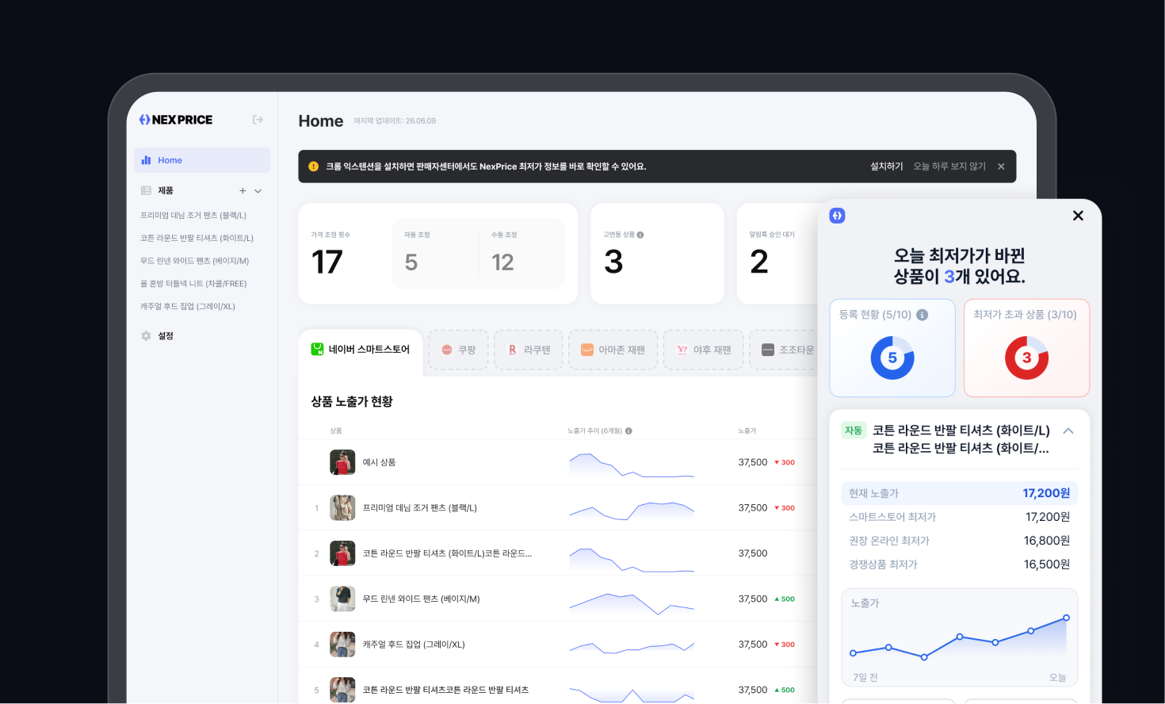The height and width of the screenshot is (704, 1165).
Task: Click the 스마트스토어 최저가 row
Action: tap(959, 517)
